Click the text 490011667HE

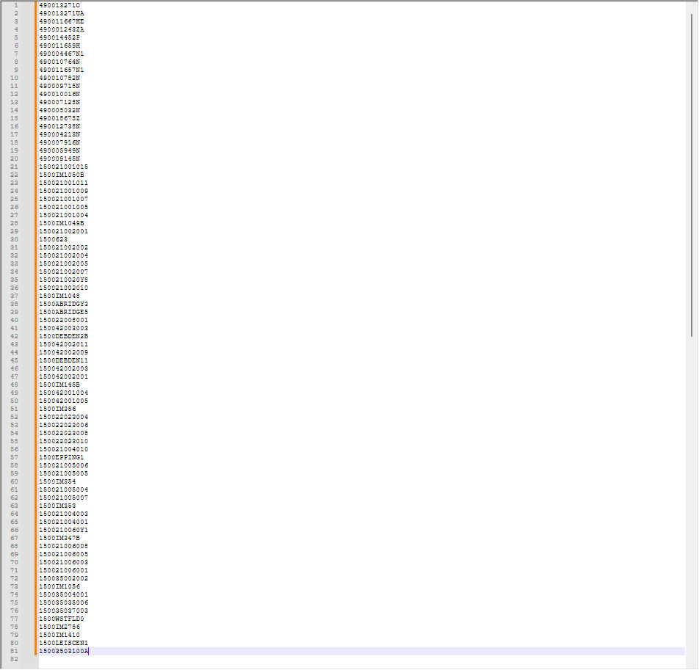click(x=61, y=21)
